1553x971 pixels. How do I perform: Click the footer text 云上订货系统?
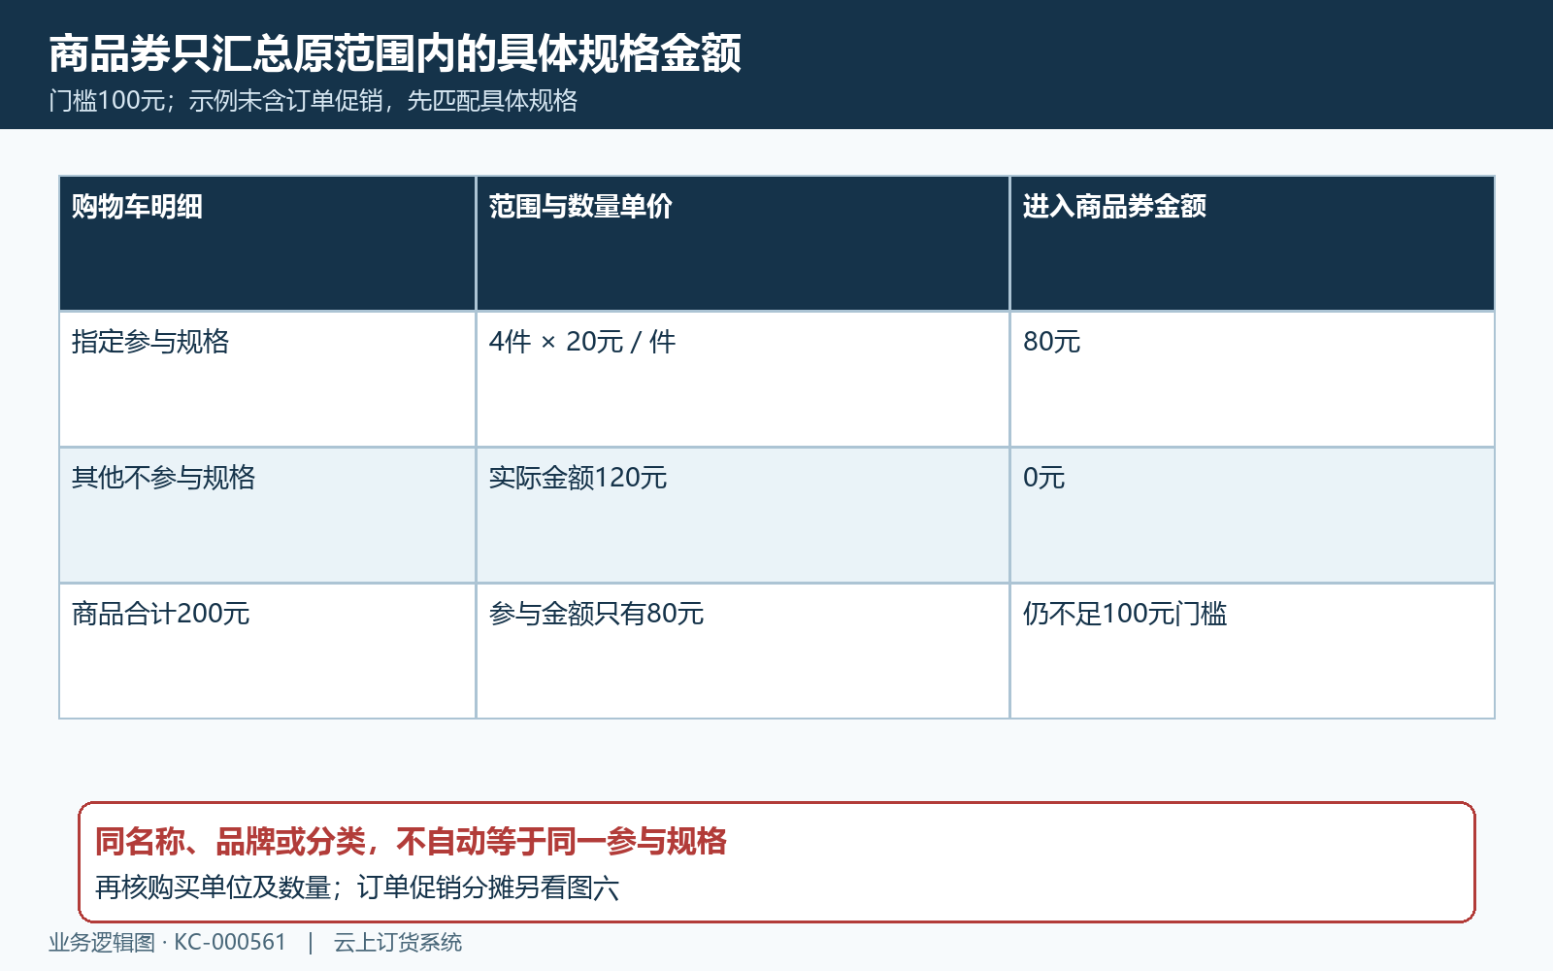398,943
